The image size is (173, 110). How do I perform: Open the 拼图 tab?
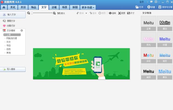pos(75,7)
